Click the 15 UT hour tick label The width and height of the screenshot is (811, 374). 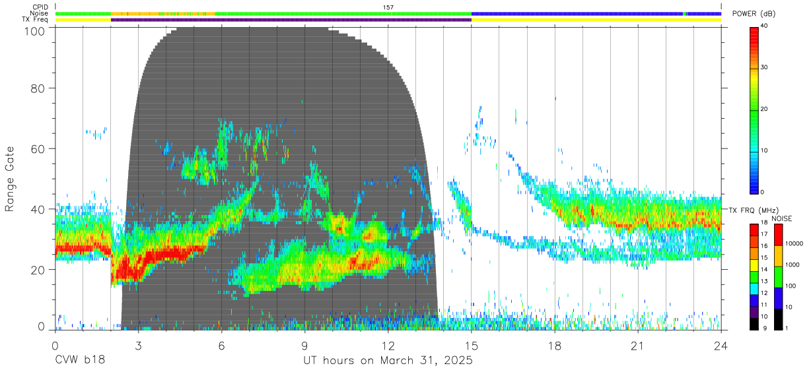coord(472,345)
